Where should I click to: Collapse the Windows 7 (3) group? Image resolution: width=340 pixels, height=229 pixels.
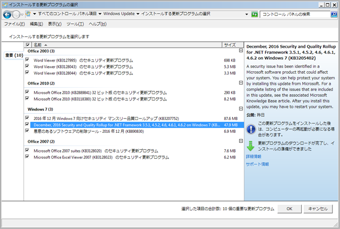click(241, 108)
